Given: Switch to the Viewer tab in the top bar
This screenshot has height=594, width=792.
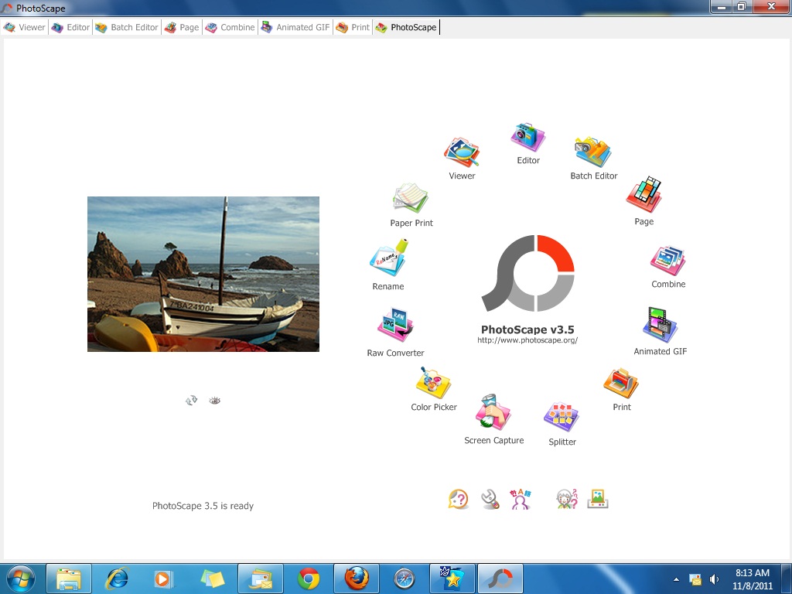Looking at the screenshot, I should [x=24, y=27].
